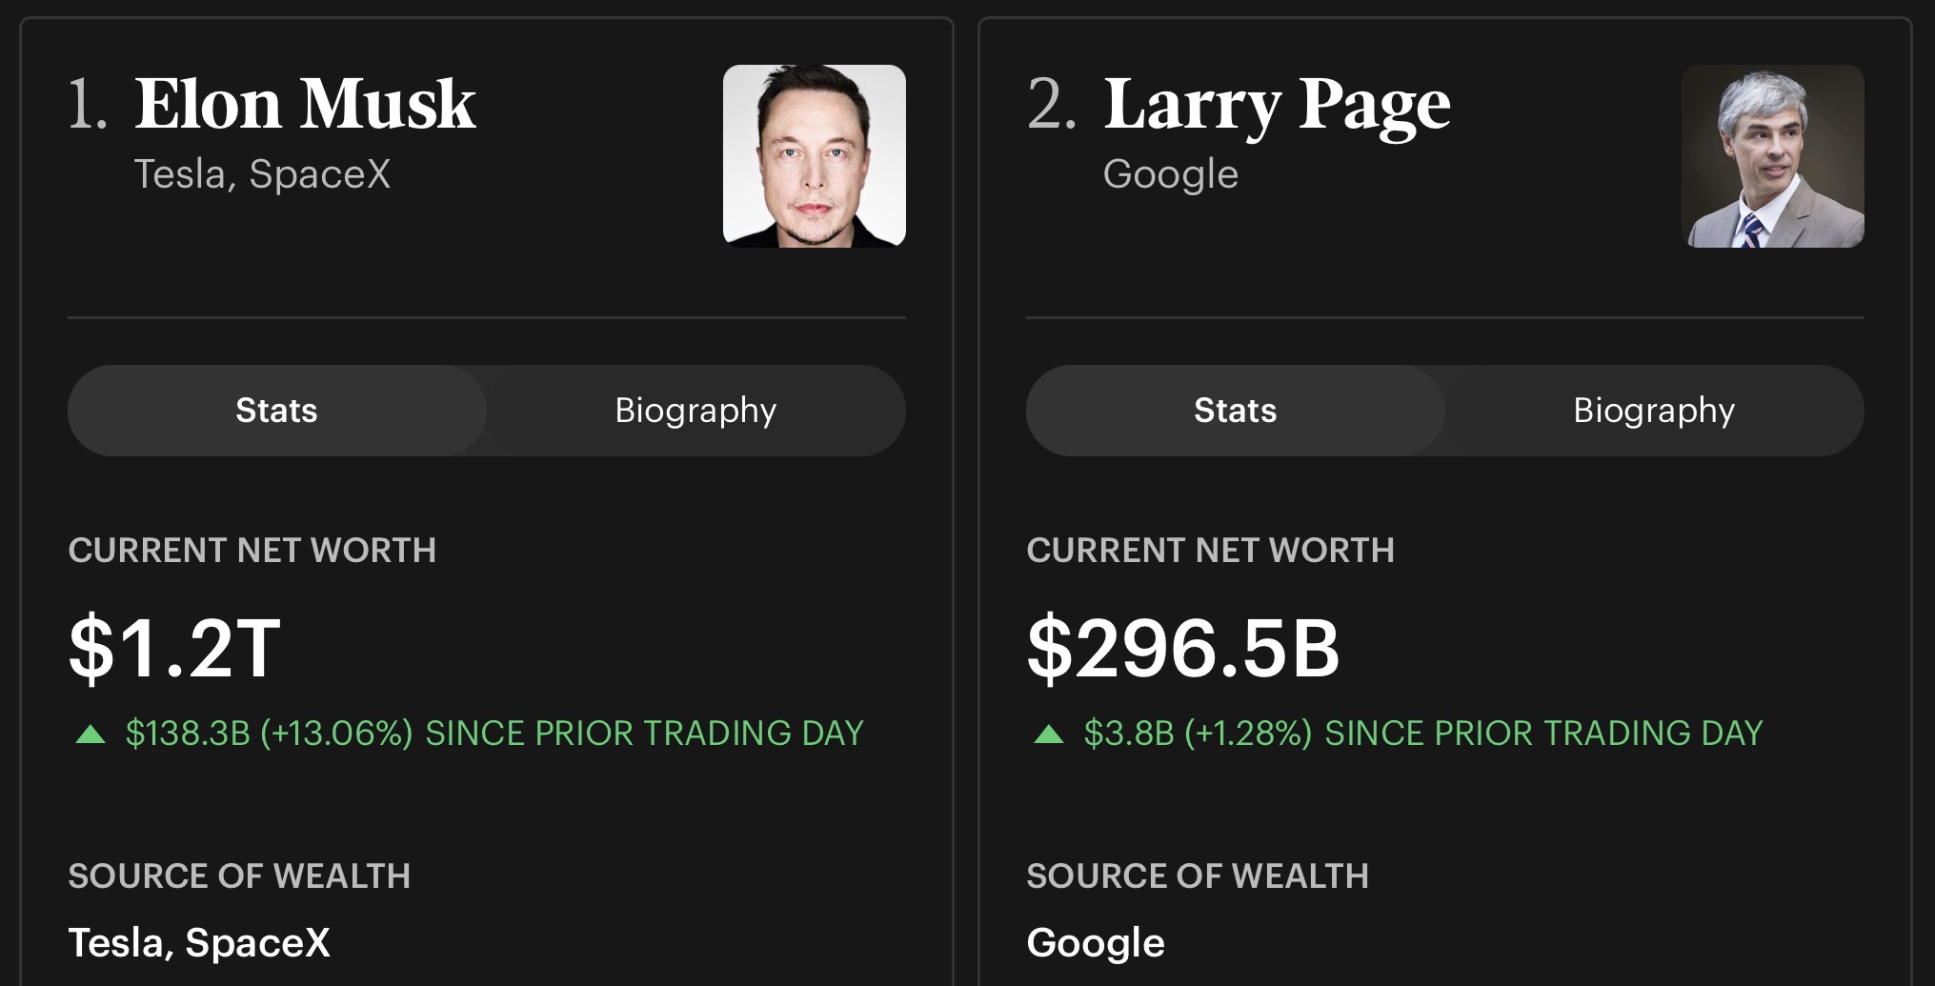1935x986 pixels.
Task: Click the 'Google' subtitle under Larry Page
Action: [x=1171, y=175]
